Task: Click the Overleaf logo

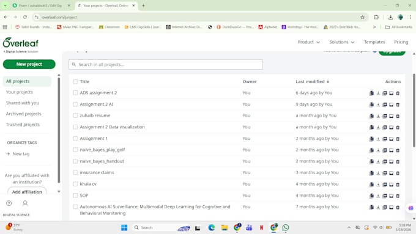Action: coord(21,43)
